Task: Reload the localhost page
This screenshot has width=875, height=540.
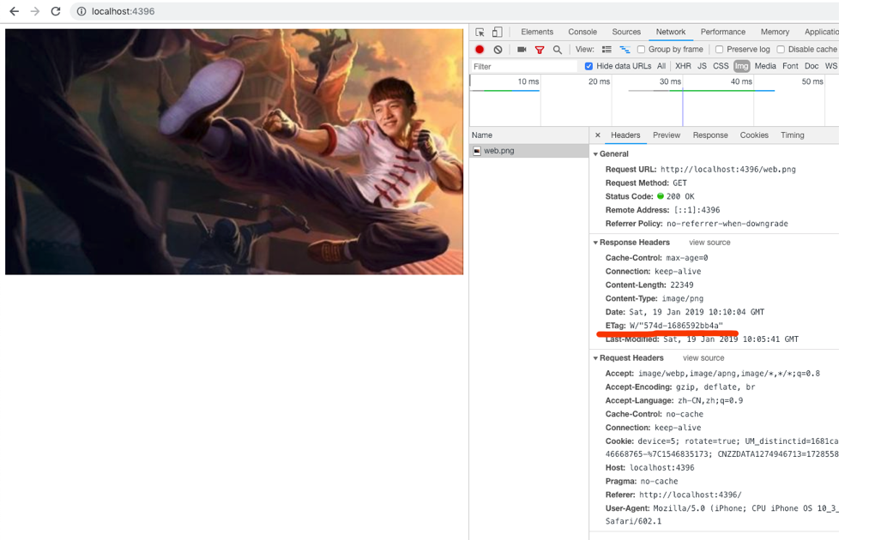Action: 56,11
